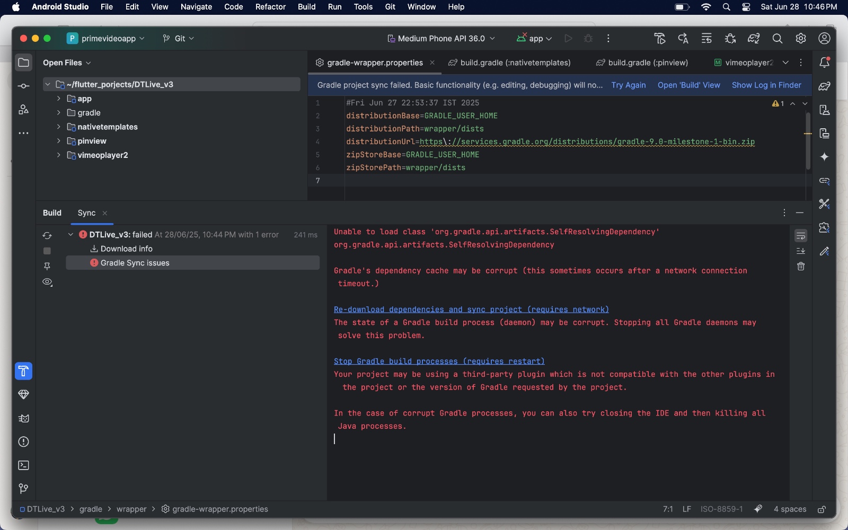The height and width of the screenshot is (530, 848).
Task: Select Gradle Sync issues row
Action: 192,263
